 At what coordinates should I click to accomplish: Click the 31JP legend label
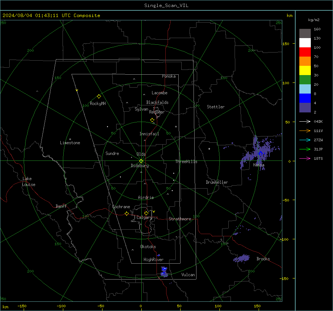click(318, 149)
